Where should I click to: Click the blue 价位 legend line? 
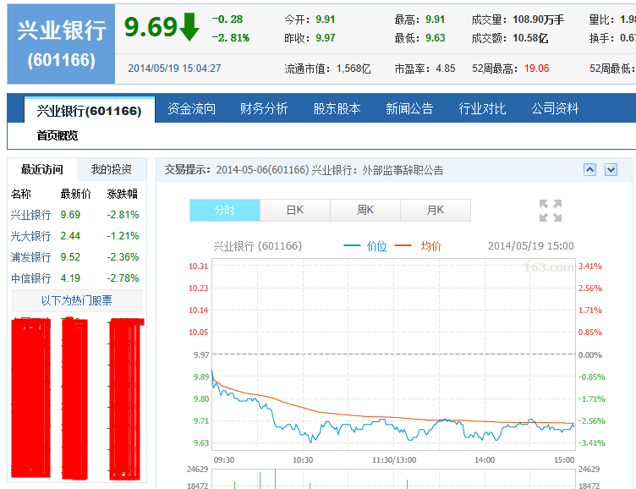352,245
